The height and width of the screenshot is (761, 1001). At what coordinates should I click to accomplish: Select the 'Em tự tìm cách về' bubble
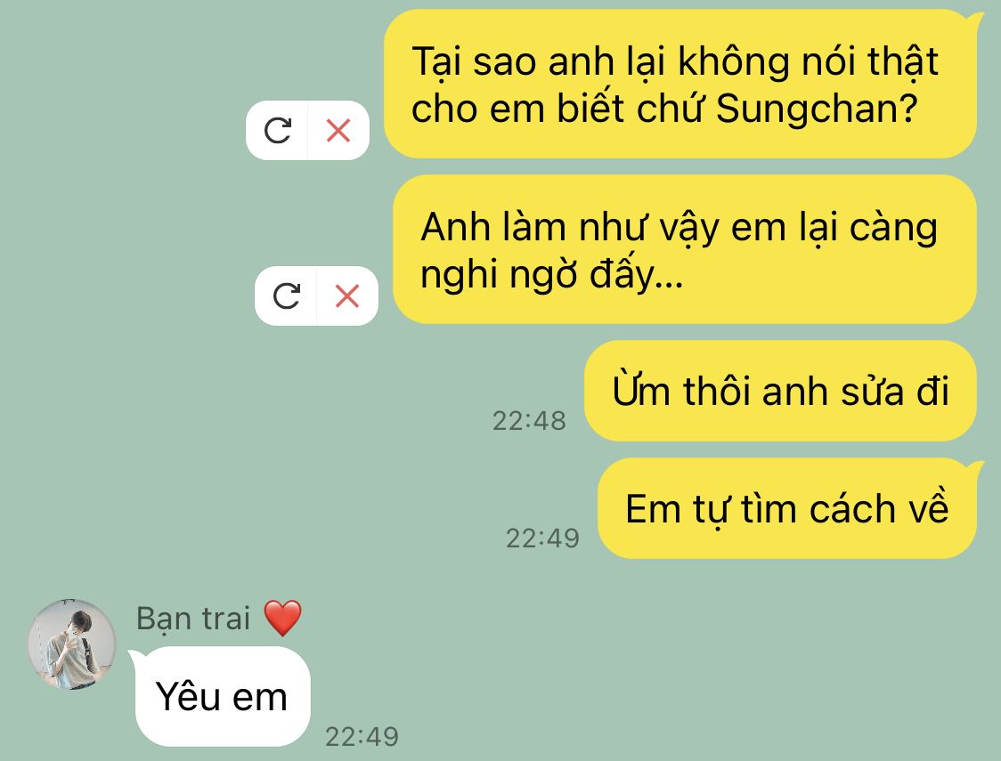(x=787, y=508)
